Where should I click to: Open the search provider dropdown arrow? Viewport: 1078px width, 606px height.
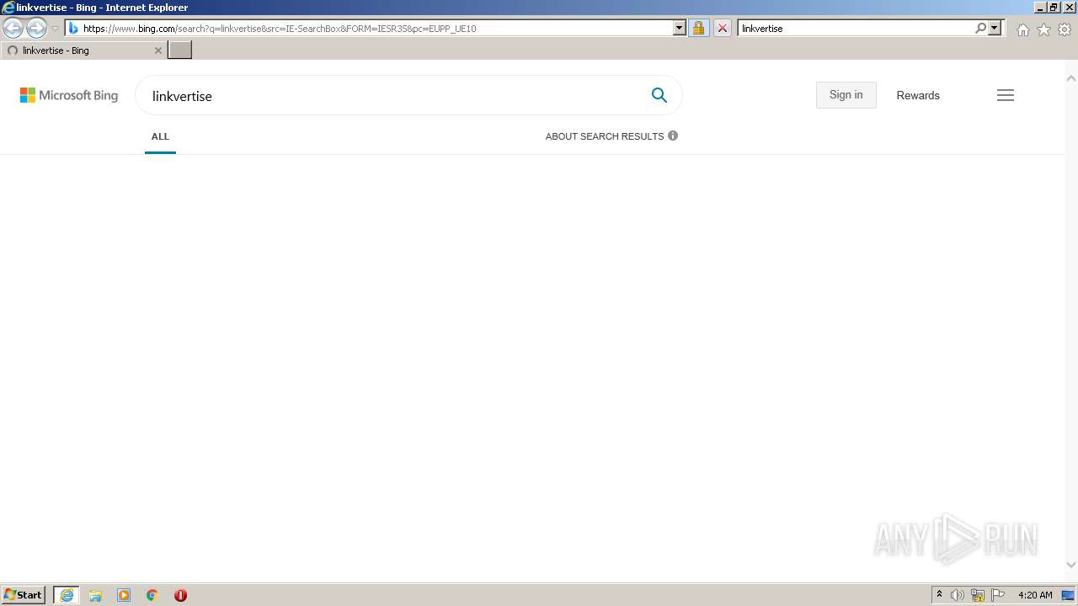point(995,28)
